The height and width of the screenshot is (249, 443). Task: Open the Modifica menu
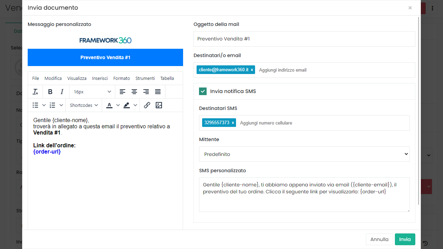click(x=53, y=78)
